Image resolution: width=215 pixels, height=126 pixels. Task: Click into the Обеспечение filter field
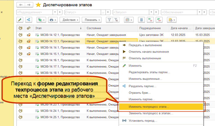coord(179,12)
